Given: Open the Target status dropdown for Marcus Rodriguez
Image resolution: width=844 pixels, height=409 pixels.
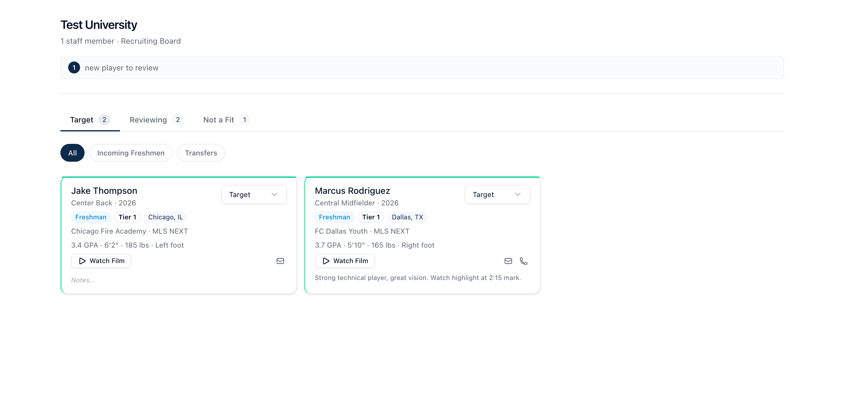Looking at the screenshot, I should [x=497, y=194].
